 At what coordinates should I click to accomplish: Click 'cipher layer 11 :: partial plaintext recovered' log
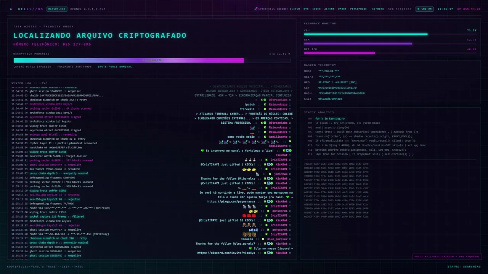(63, 143)
